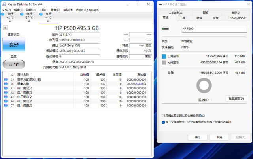
Task: Click the 良好 health status button
Action: coord(14,45)
